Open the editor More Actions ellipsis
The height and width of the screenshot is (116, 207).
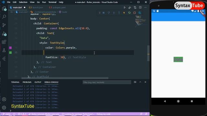pyautogui.click(x=145, y=7)
